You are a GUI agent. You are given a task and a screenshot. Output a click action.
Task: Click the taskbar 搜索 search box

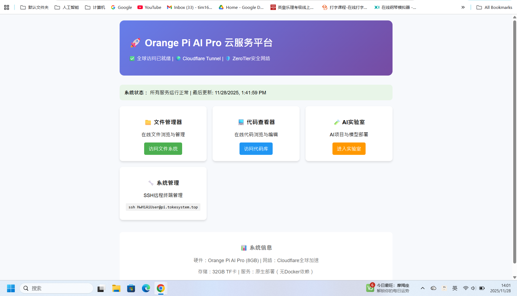point(57,288)
